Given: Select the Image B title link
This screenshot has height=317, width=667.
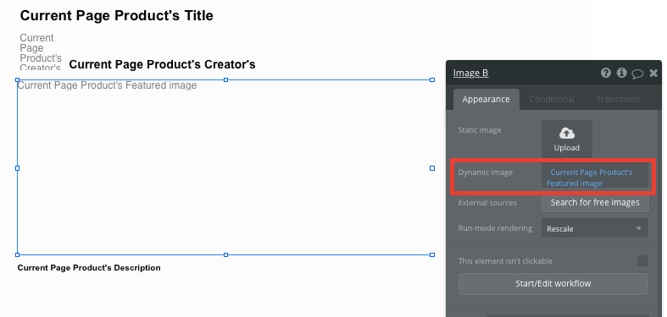Looking at the screenshot, I should point(470,73).
